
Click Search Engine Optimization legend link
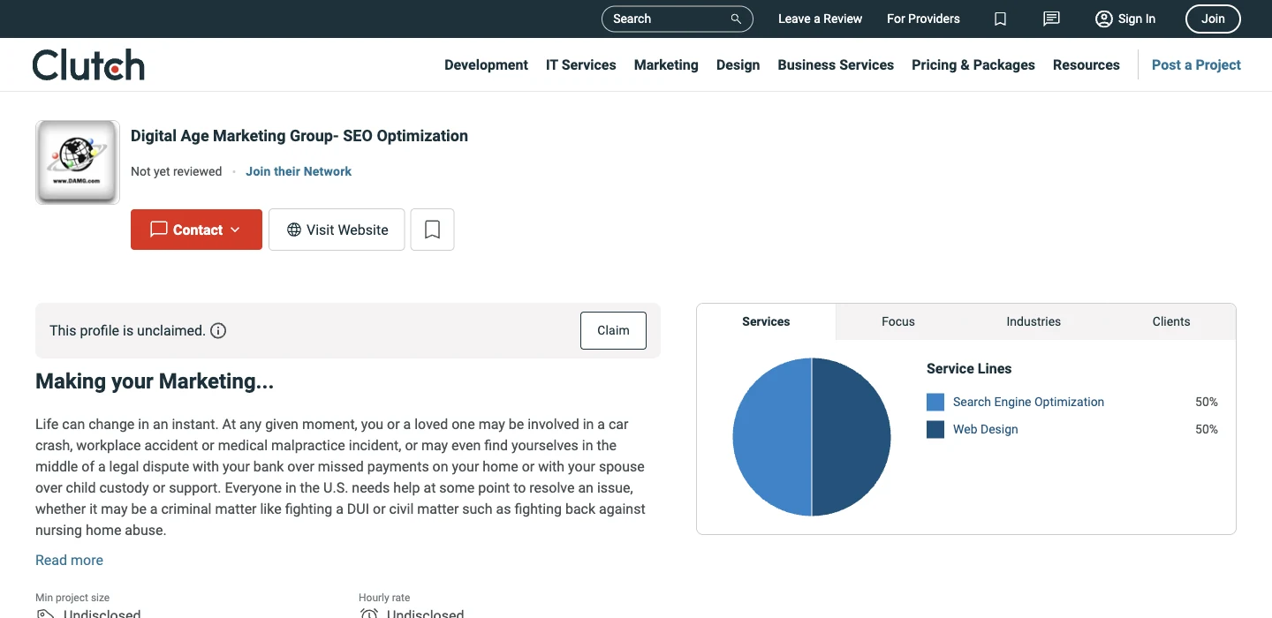click(x=1028, y=402)
